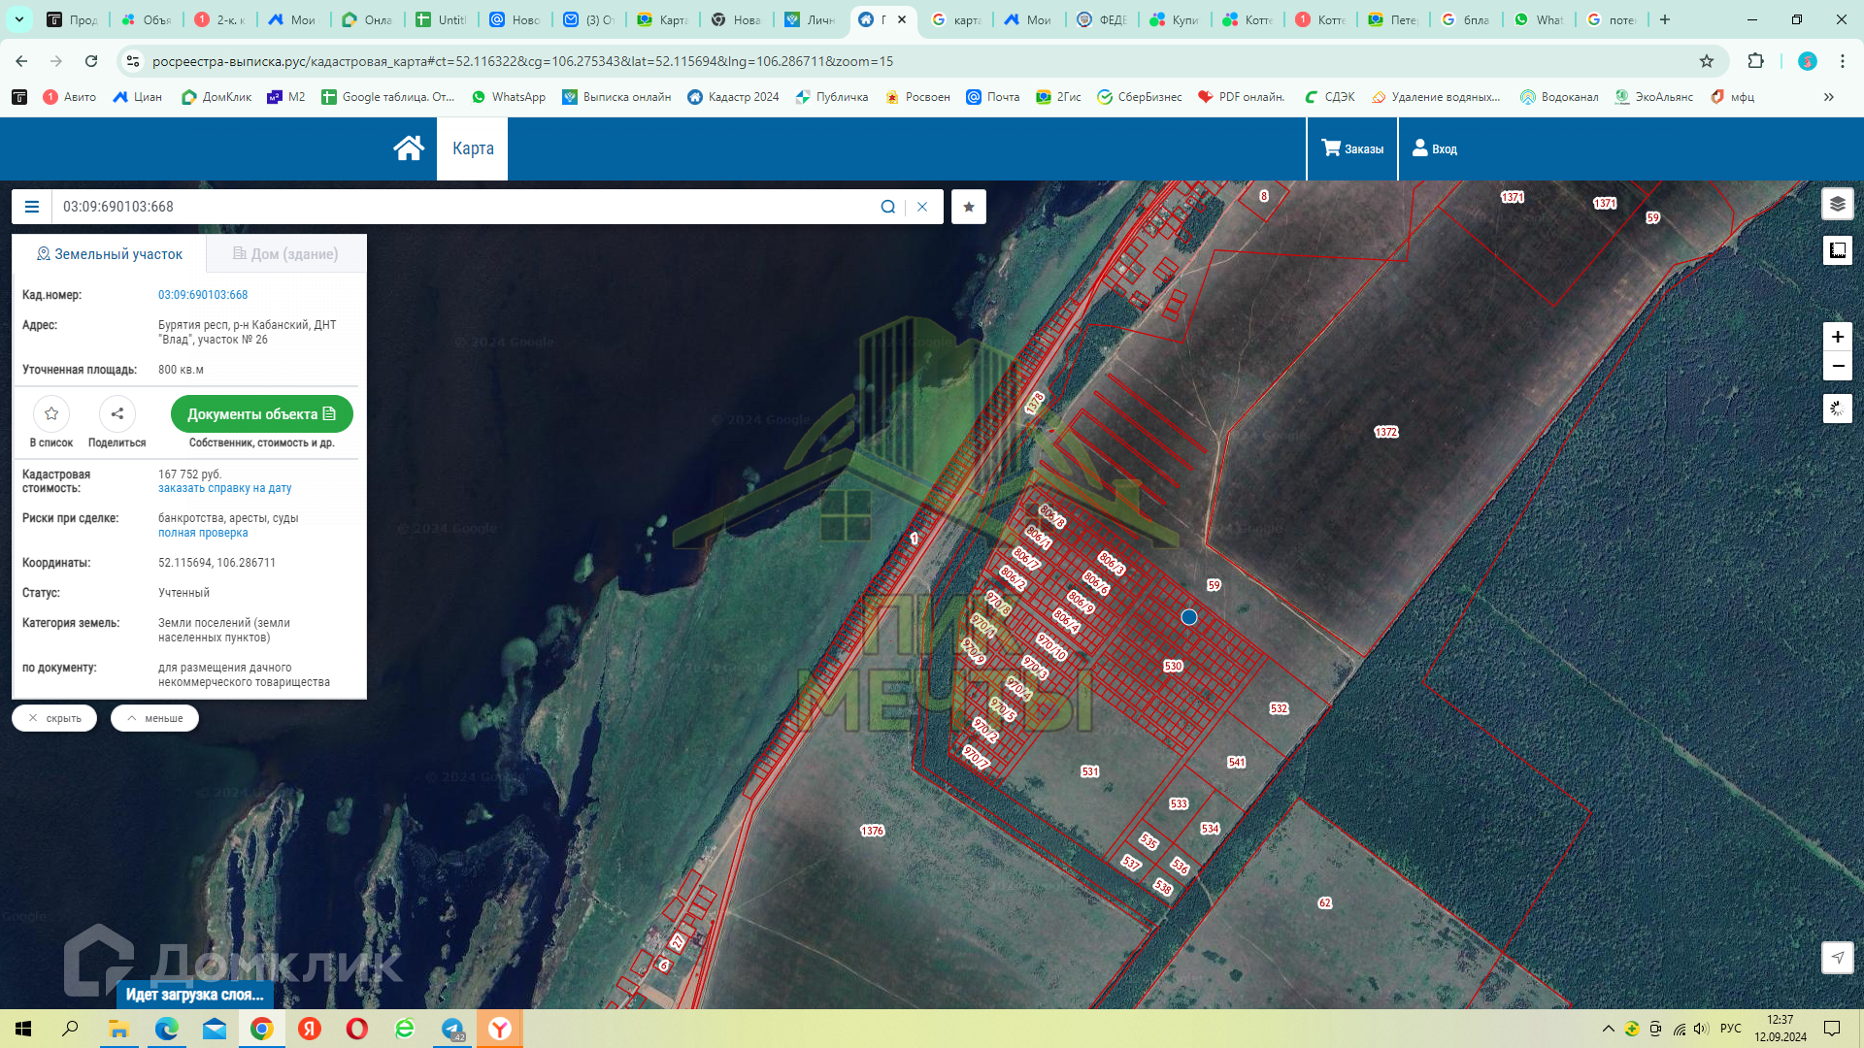Click the geolocation arrow button

coord(1837,958)
